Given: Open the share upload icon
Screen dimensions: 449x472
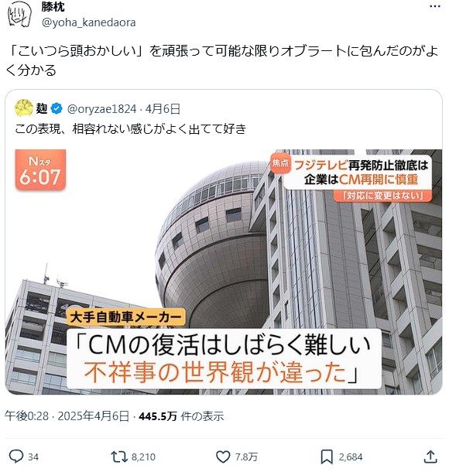Looking at the screenshot, I should [x=430, y=457].
